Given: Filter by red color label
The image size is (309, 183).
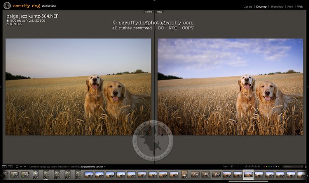Looking at the screenshot, I should [265, 167].
